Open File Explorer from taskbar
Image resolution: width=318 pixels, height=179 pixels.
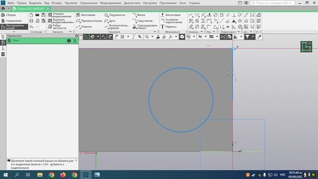click(x=40, y=175)
